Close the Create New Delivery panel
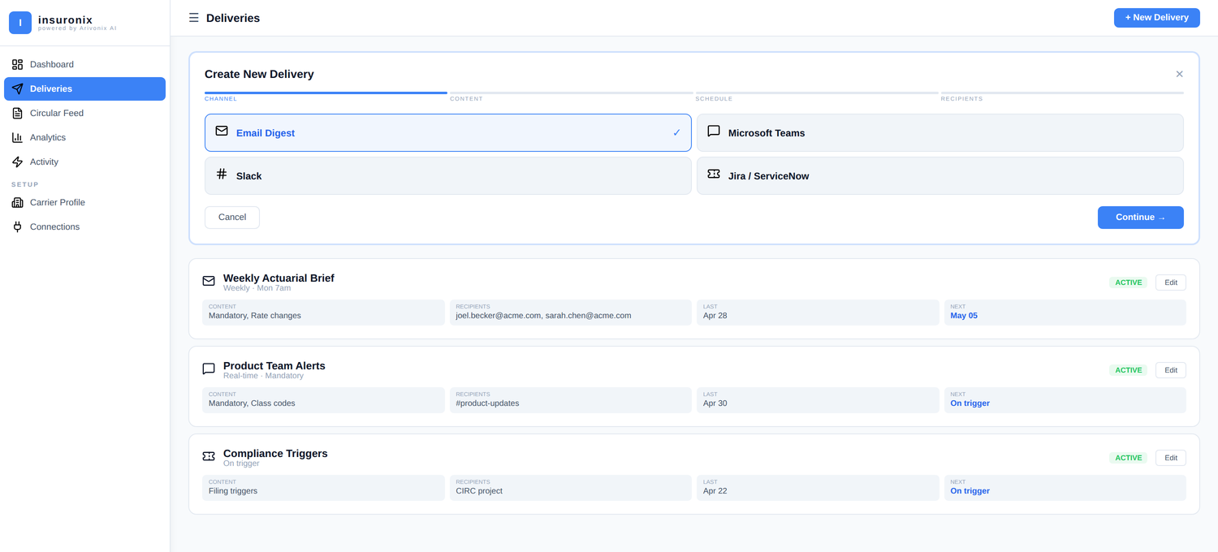 pos(1179,74)
